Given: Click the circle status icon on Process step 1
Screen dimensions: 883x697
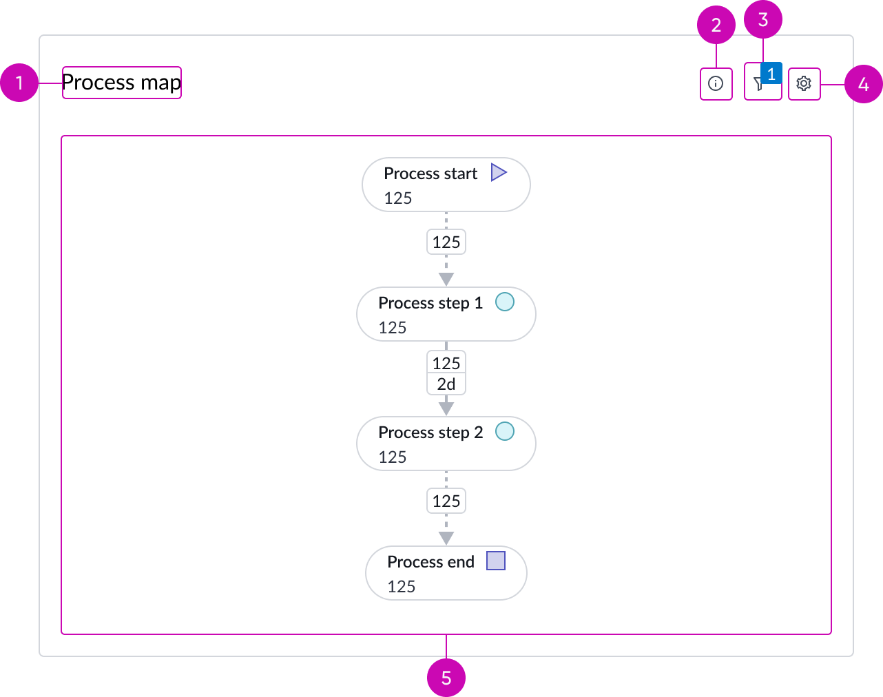Looking at the screenshot, I should pyautogui.click(x=505, y=302).
